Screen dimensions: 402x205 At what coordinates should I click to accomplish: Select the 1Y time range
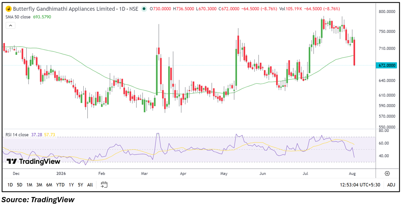[71, 185]
